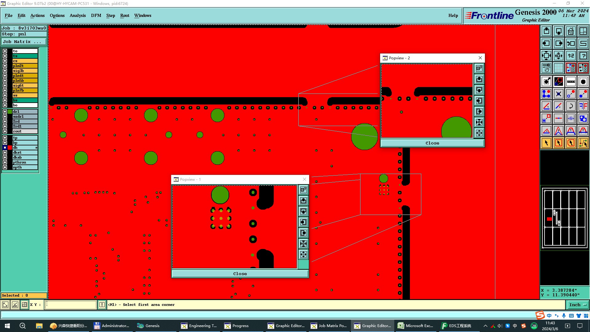
Task: Select the ruler measure tool
Action: pyautogui.click(x=571, y=81)
